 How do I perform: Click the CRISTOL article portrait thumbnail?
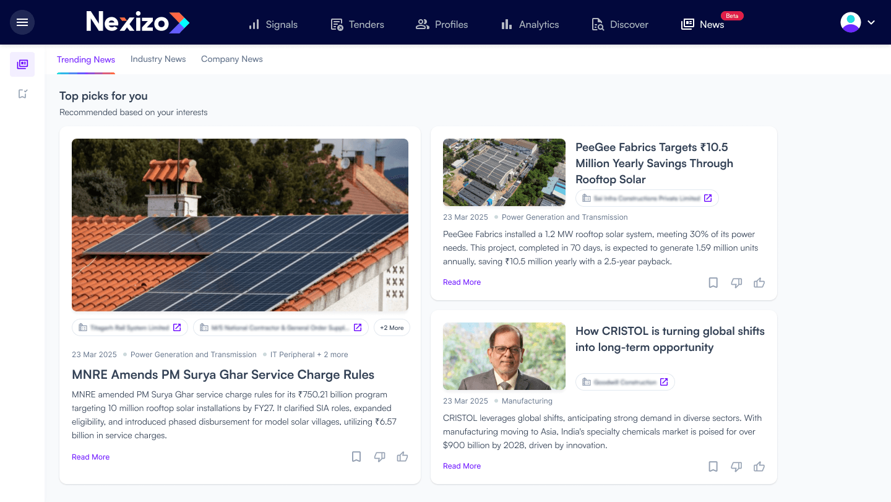click(x=504, y=356)
